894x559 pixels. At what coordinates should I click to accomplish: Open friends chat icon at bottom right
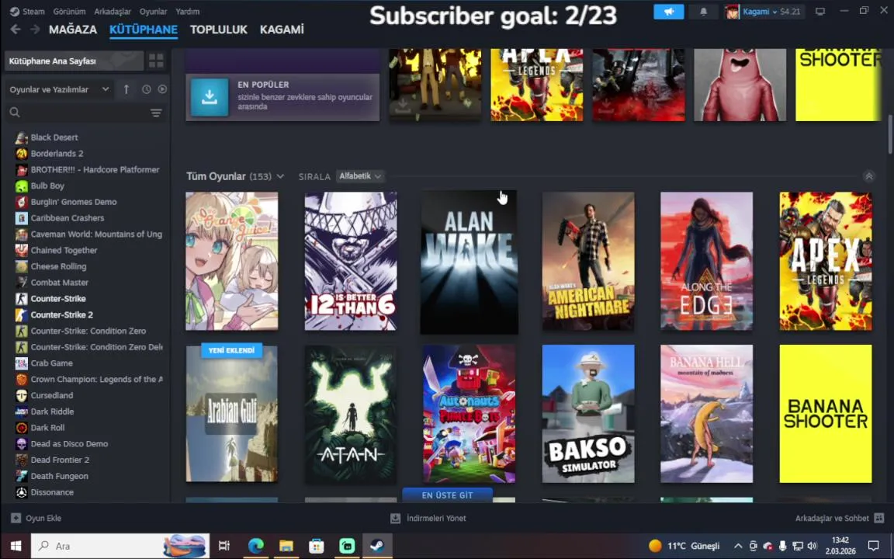point(878,518)
